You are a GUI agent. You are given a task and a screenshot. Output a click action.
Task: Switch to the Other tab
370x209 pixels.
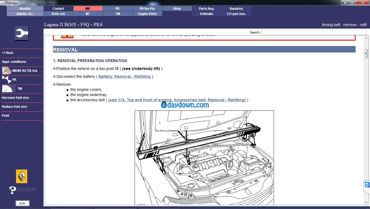point(177,9)
